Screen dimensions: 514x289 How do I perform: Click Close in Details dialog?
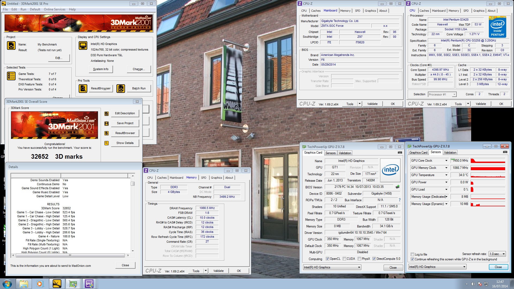click(125, 265)
